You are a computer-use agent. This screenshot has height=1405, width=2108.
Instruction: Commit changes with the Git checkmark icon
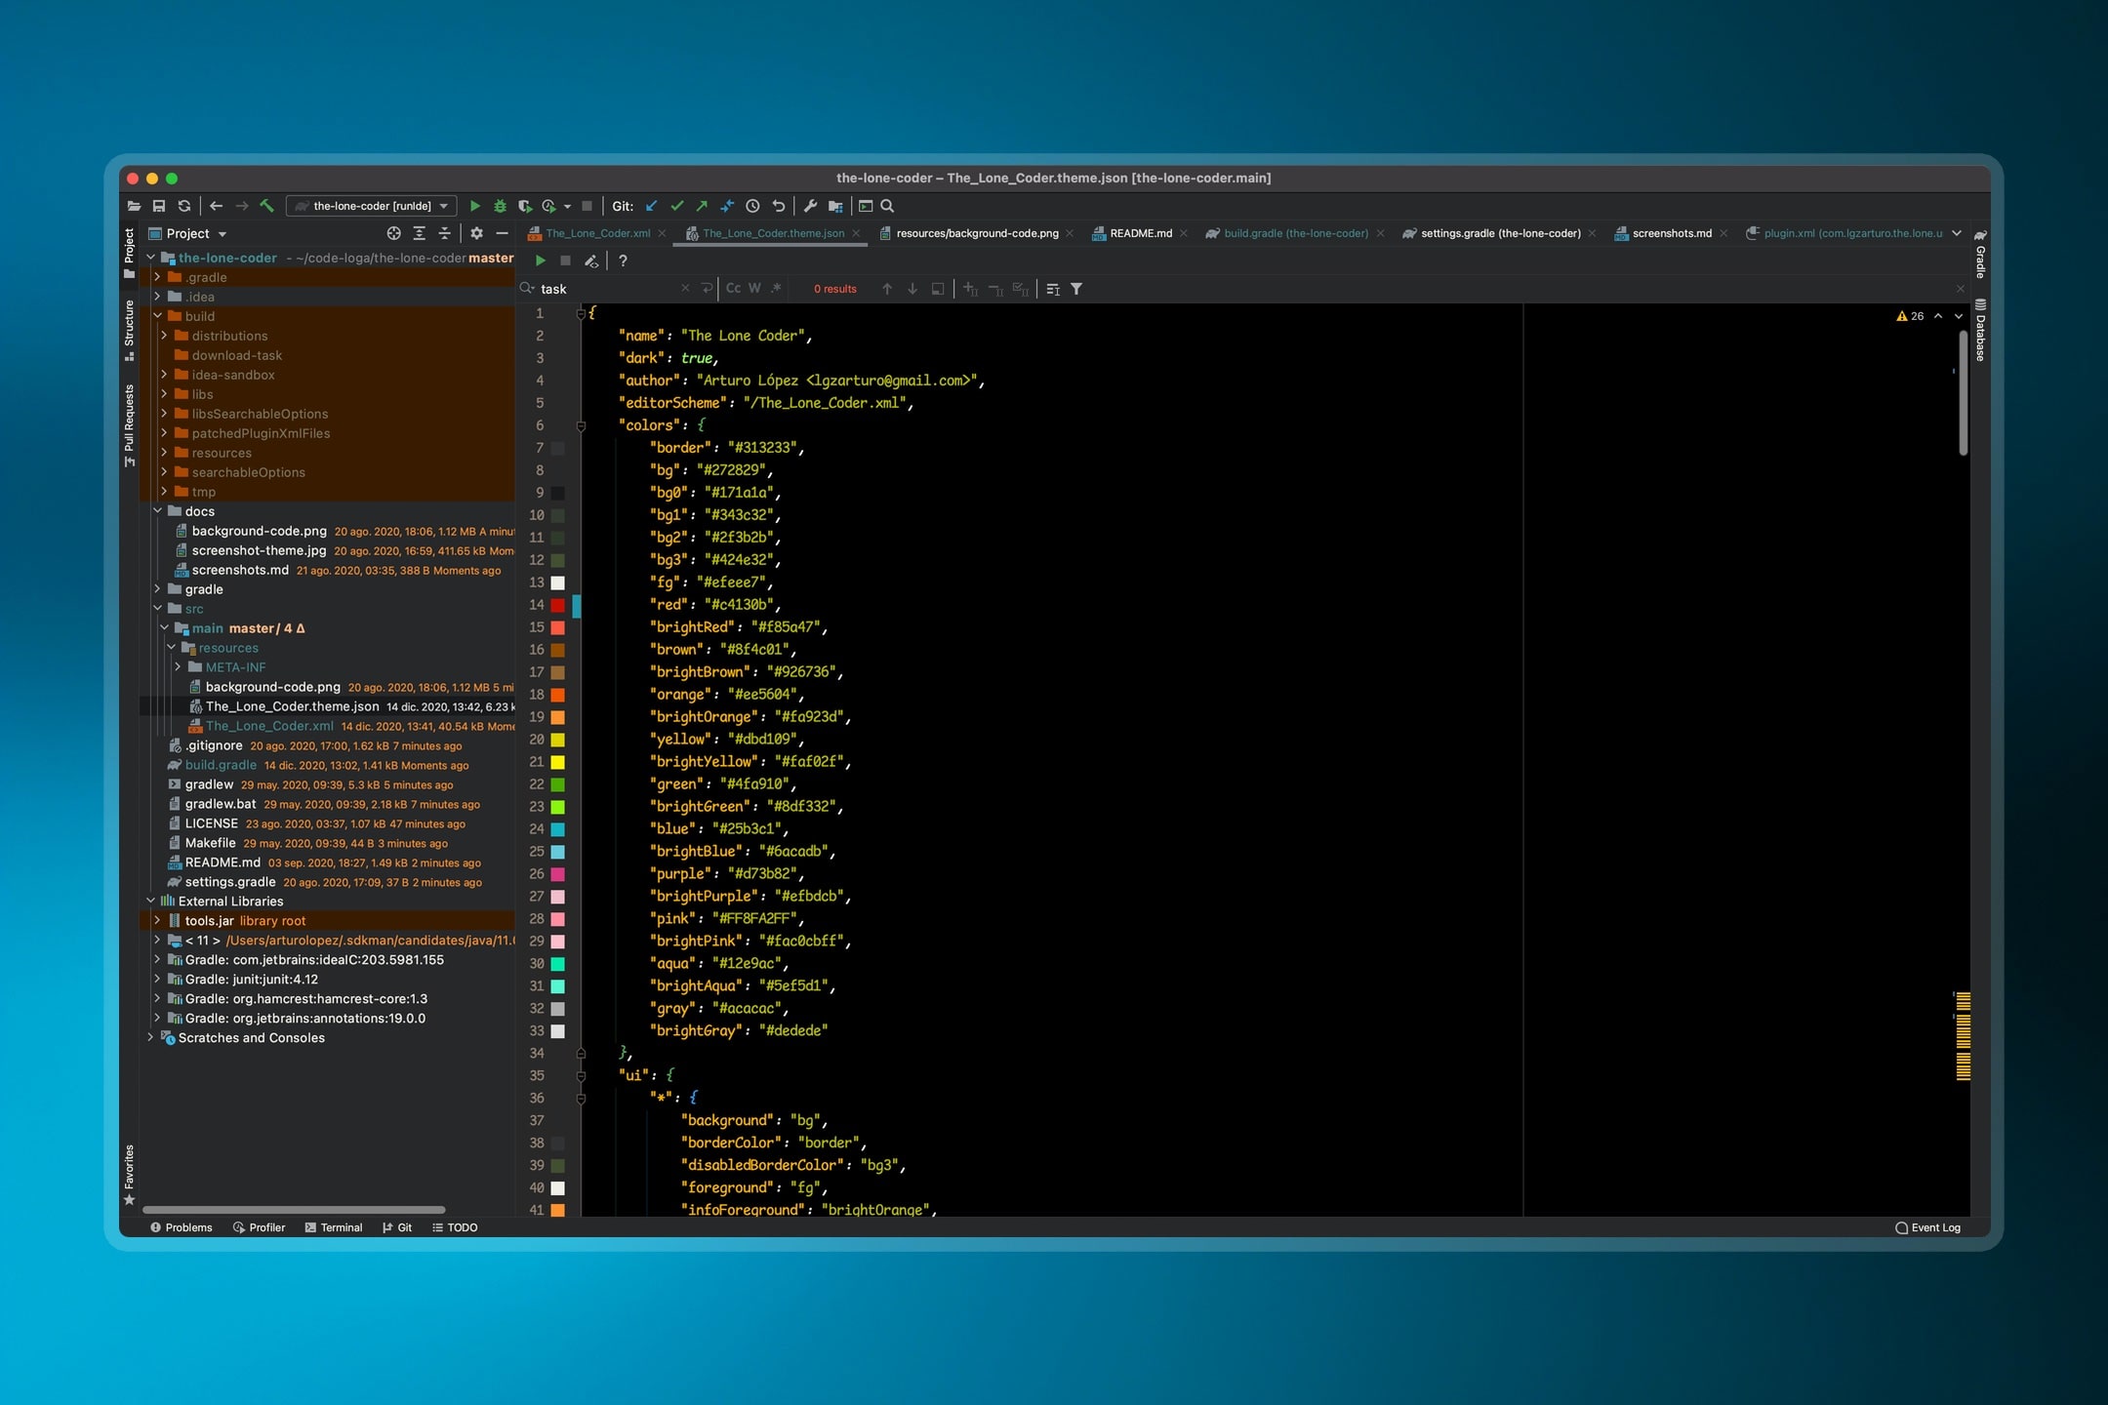[x=676, y=206]
